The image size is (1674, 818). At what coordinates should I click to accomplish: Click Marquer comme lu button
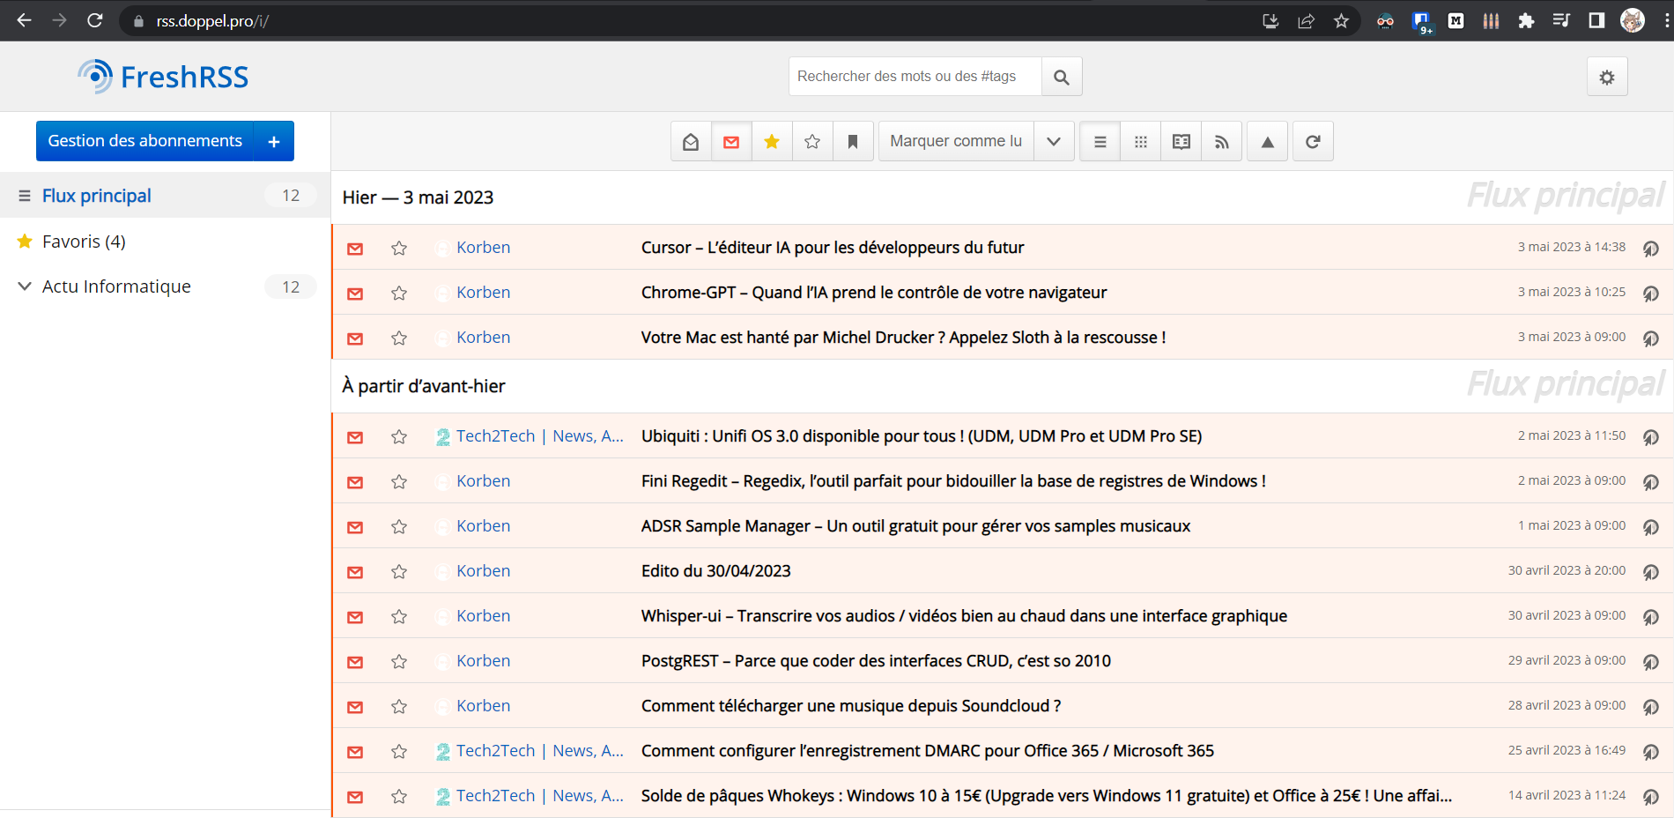[x=956, y=141]
